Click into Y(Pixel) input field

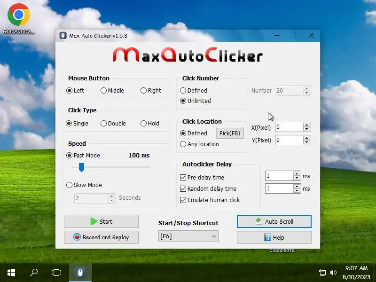pos(289,140)
